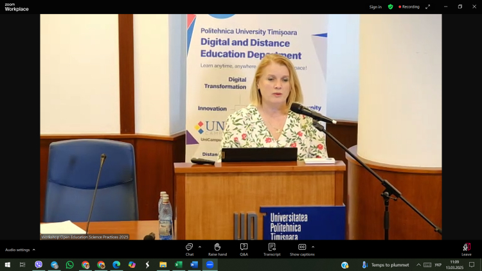Open Microsoft Word from the taskbar
482x271 pixels.
pyautogui.click(x=193, y=265)
